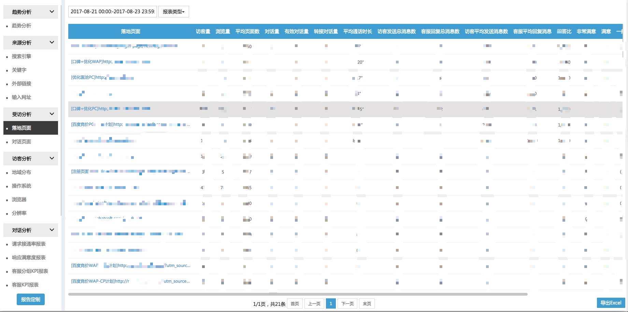Viewport: 628px width, 312px height.
Task: Open 分辨率 sidebar item
Action: (19, 213)
